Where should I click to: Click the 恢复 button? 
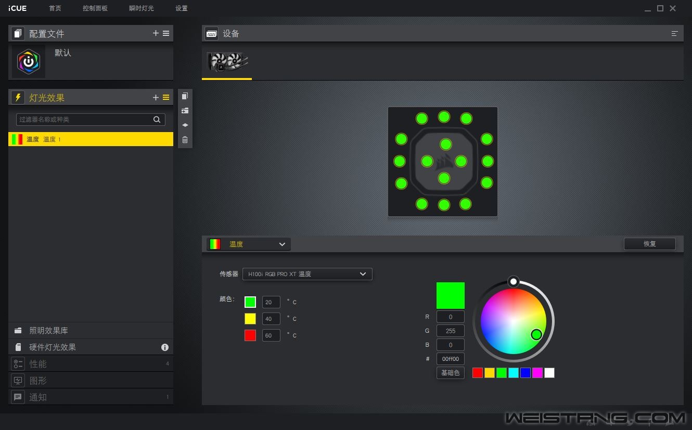pos(650,244)
